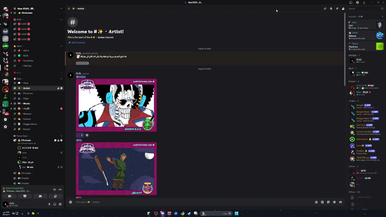
Task: Open the Help question-mark icon
Action: tap(357, 2)
